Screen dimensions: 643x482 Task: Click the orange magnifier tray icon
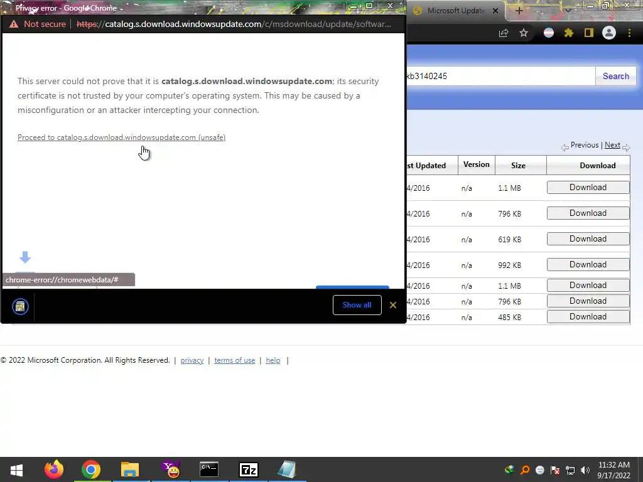click(525, 470)
